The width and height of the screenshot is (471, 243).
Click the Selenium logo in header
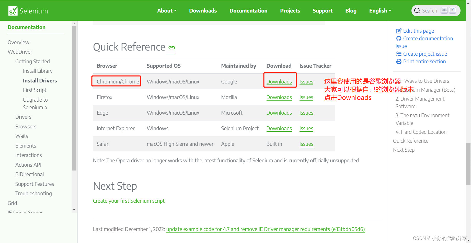click(x=28, y=11)
